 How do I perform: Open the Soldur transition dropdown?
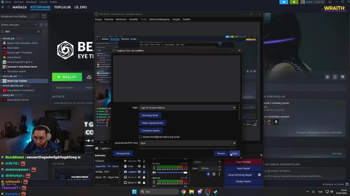click(207, 162)
